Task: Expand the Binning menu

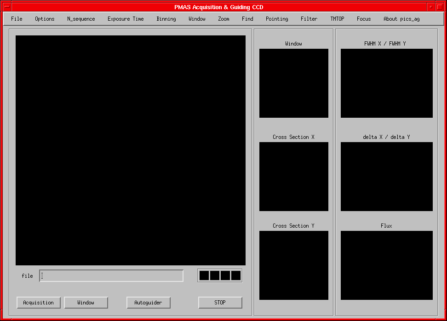Action: (166, 19)
